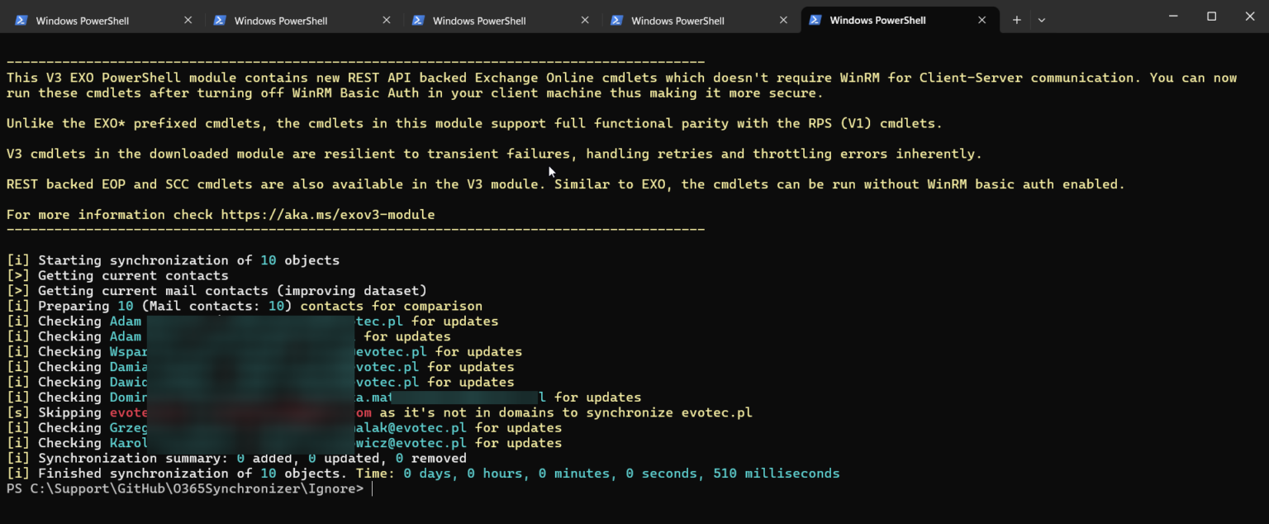Close the second PowerShell tab

tap(386, 20)
